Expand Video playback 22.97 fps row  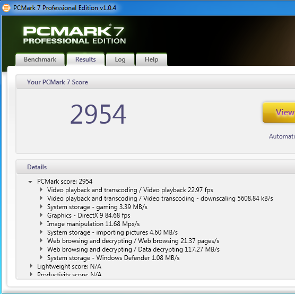(x=41, y=189)
